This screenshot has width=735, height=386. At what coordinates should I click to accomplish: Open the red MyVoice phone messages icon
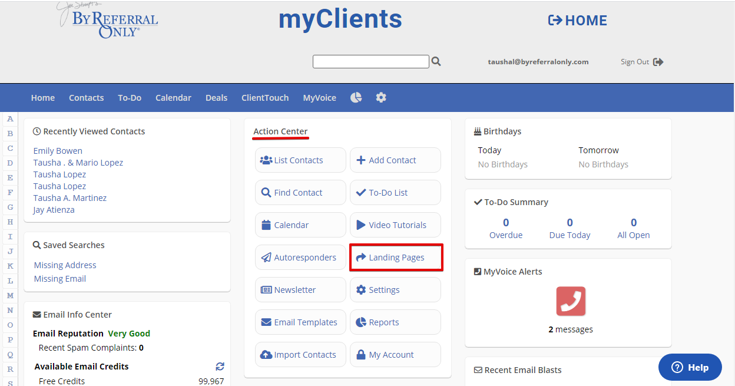[x=571, y=301]
